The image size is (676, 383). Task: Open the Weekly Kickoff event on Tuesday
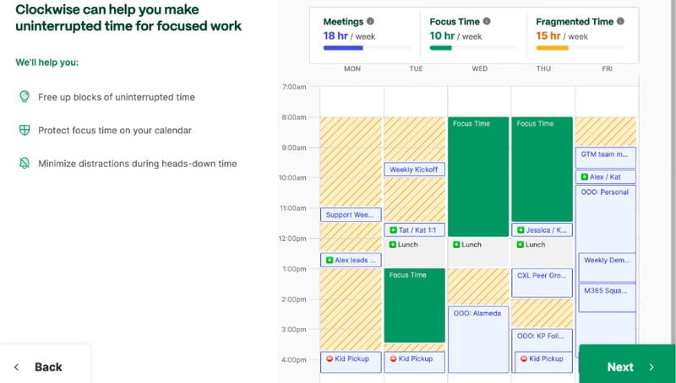click(414, 170)
